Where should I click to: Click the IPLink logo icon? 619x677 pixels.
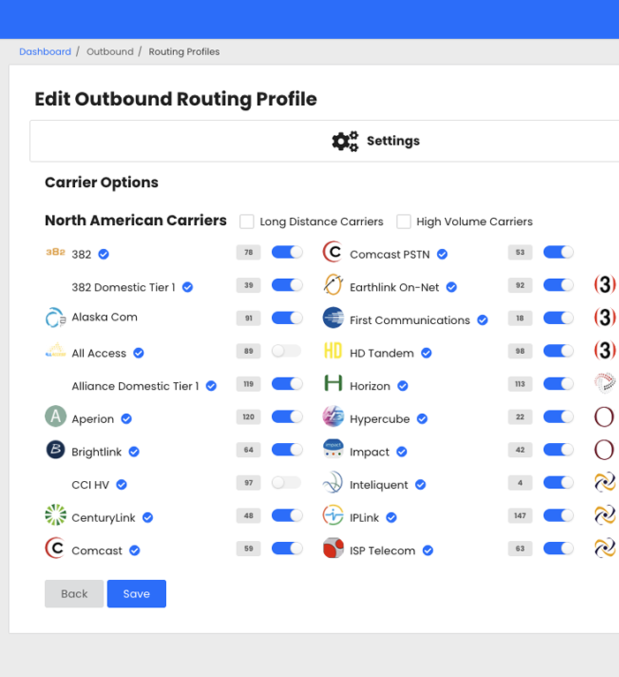coord(333,515)
